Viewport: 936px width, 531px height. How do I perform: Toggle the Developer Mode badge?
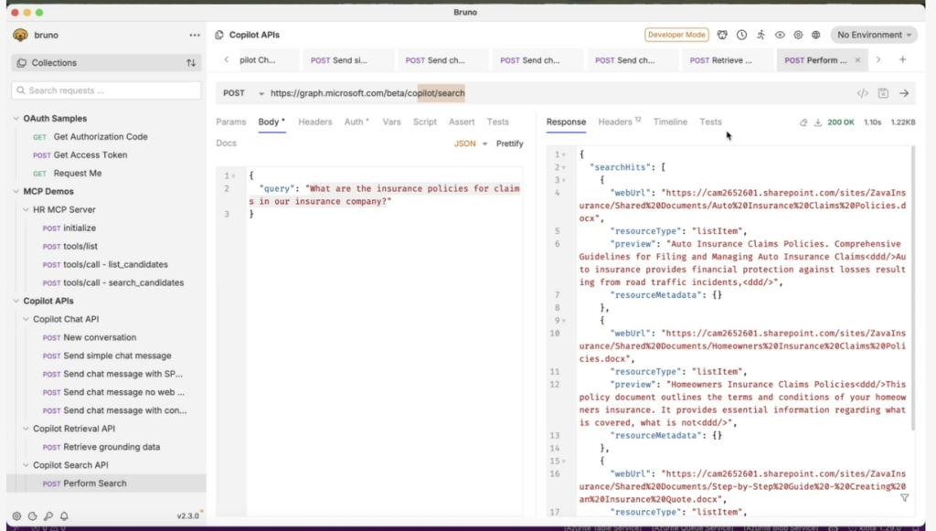[676, 35]
